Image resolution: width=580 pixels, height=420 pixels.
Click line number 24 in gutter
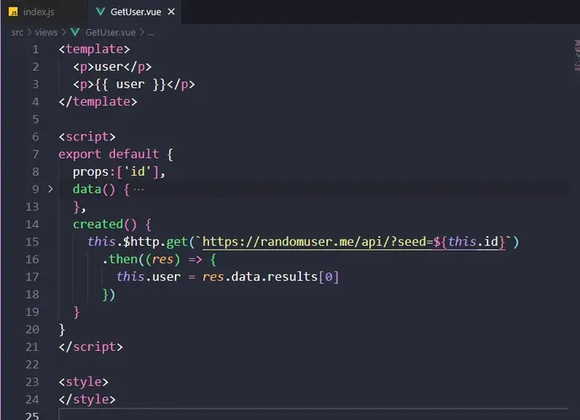(32, 400)
